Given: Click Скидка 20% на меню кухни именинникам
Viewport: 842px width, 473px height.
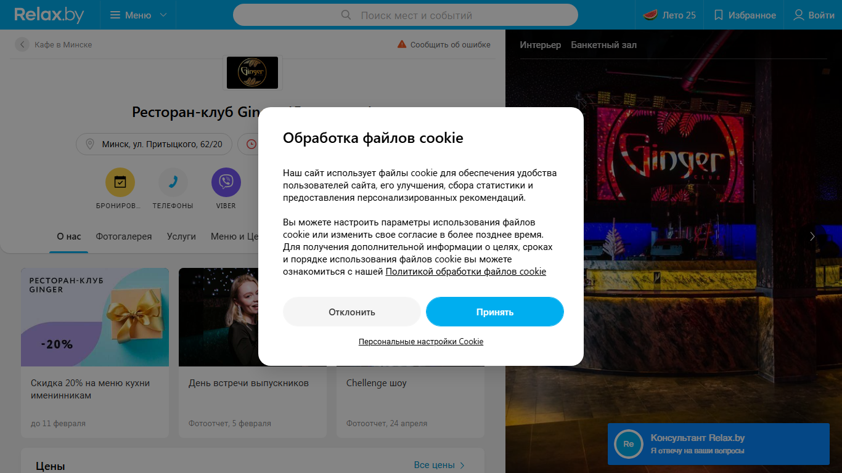Looking at the screenshot, I should click(91, 389).
